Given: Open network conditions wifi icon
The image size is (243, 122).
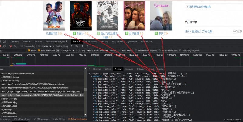Looking at the screenshot, I should [76, 46].
